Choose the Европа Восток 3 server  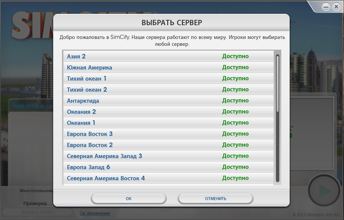[168, 134]
